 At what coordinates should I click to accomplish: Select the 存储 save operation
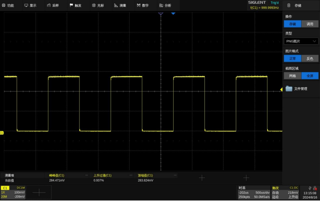click(292, 24)
